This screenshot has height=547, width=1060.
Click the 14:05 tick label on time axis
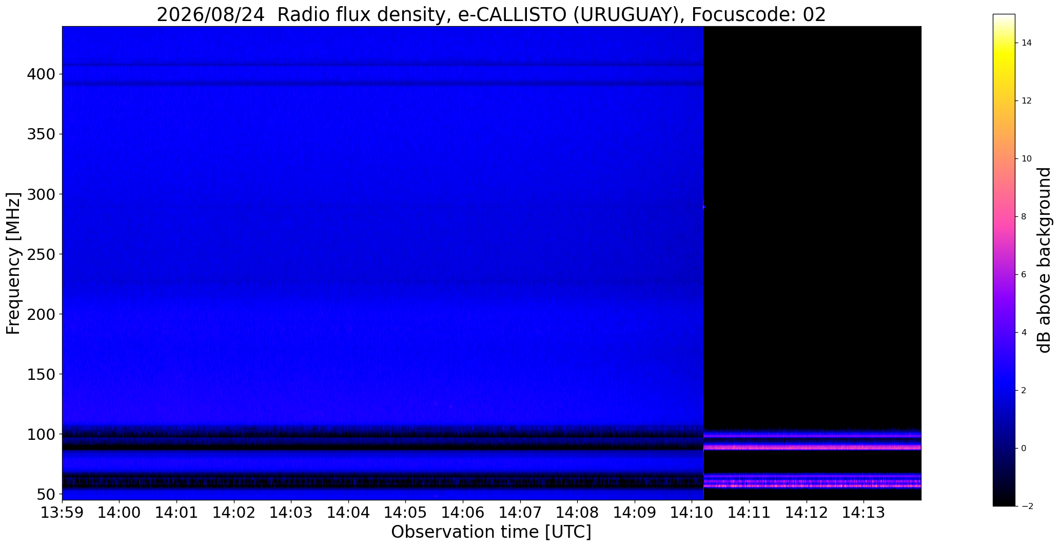pyautogui.click(x=405, y=513)
